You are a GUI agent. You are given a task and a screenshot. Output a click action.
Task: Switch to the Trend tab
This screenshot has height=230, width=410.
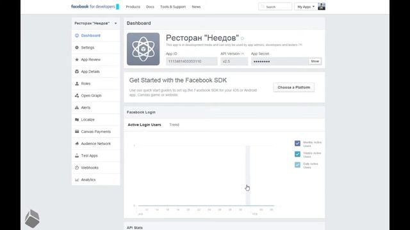174,125
